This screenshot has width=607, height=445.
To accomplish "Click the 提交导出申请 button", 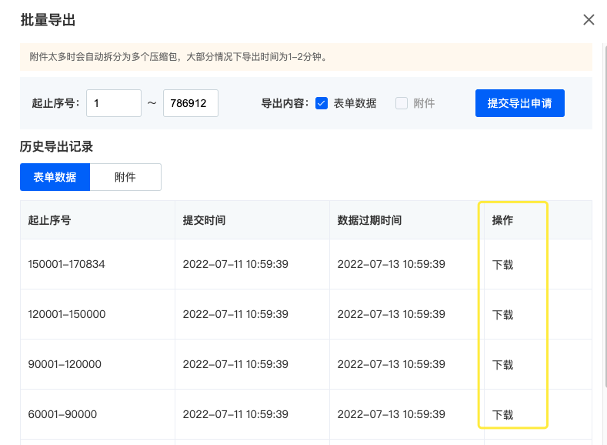I will pyautogui.click(x=520, y=103).
